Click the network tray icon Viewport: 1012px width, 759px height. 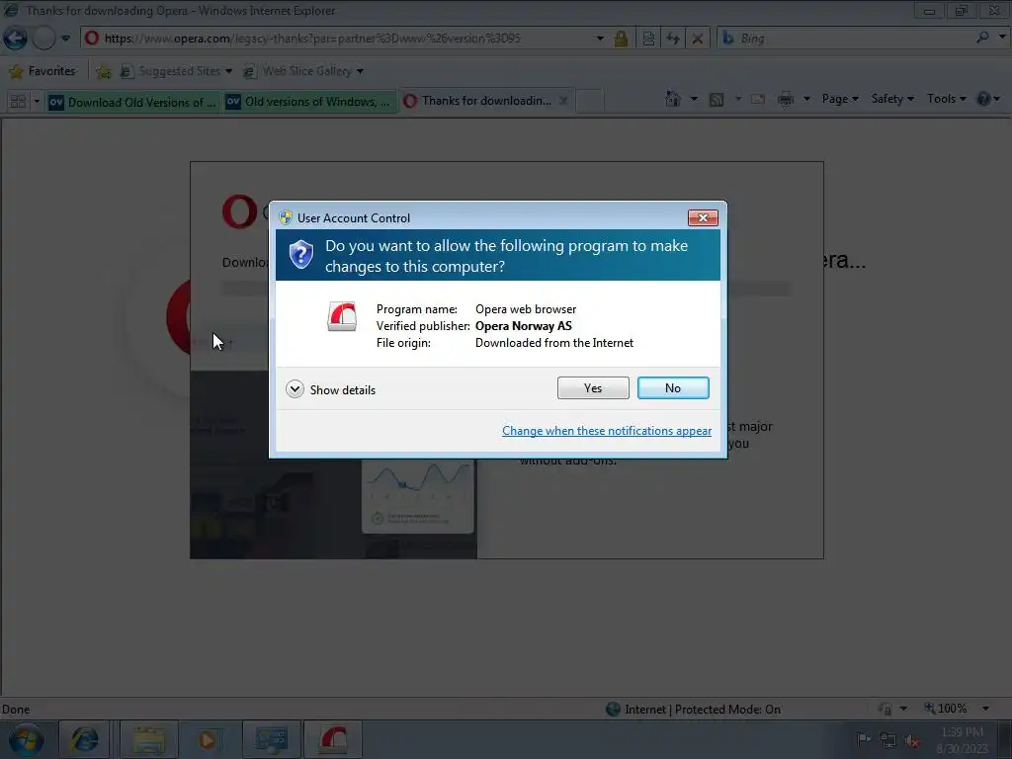pyautogui.click(x=888, y=740)
